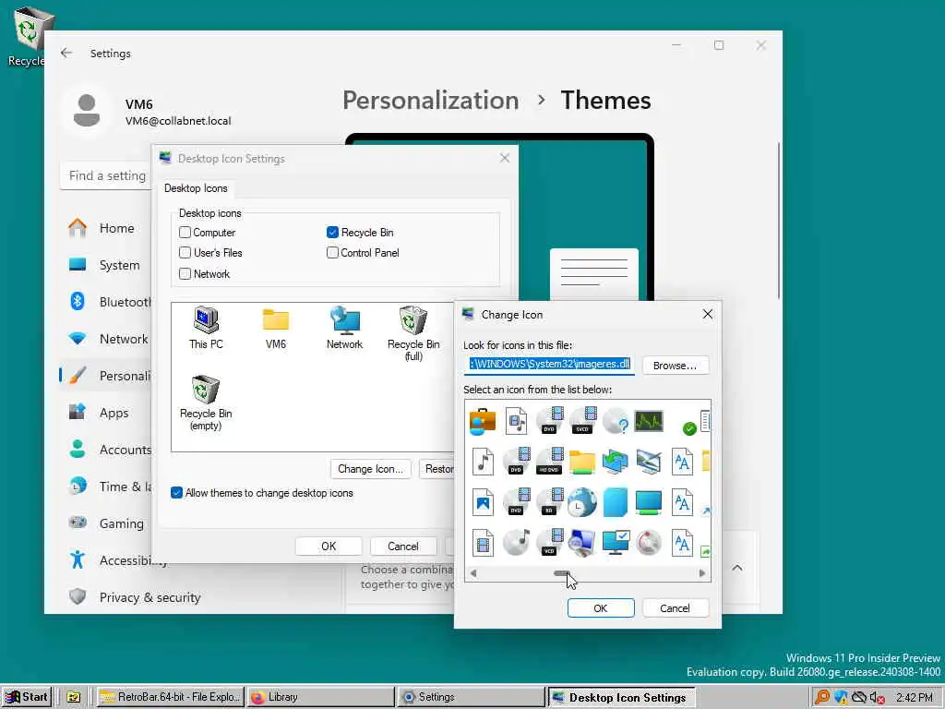Uncheck the Recycle Bin checkbox

(332, 232)
